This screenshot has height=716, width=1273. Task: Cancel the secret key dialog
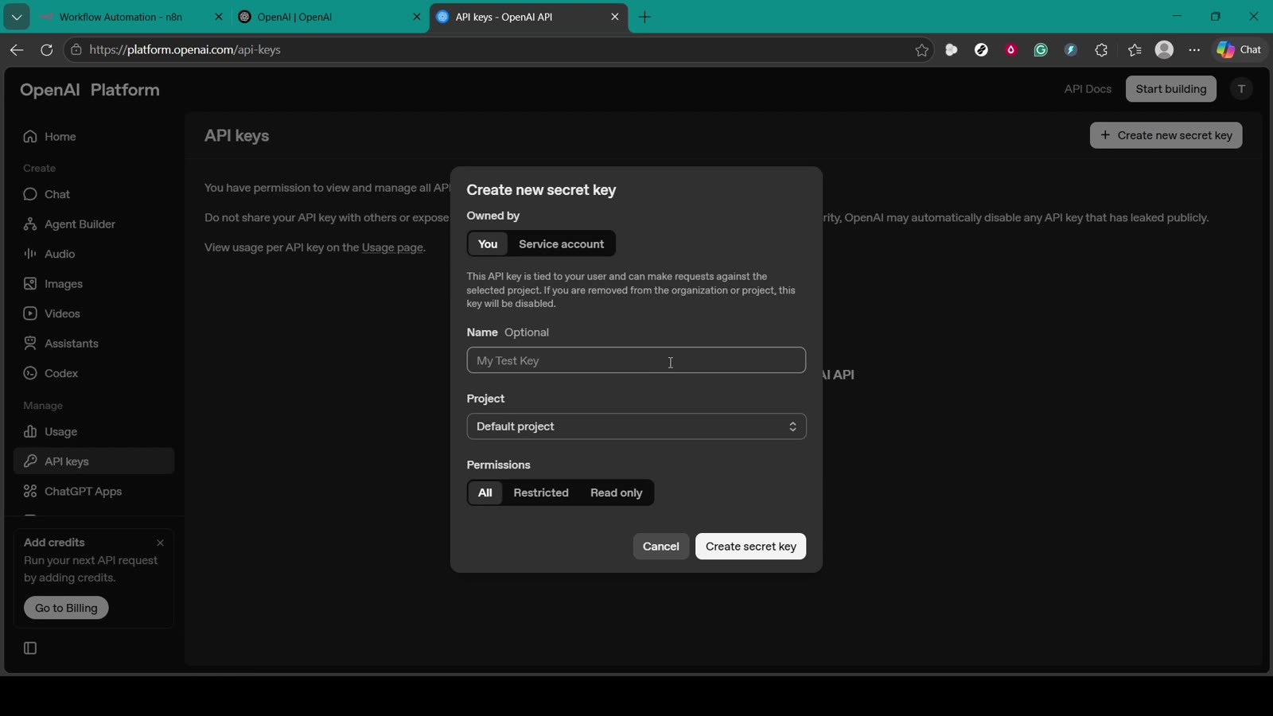[660, 547]
